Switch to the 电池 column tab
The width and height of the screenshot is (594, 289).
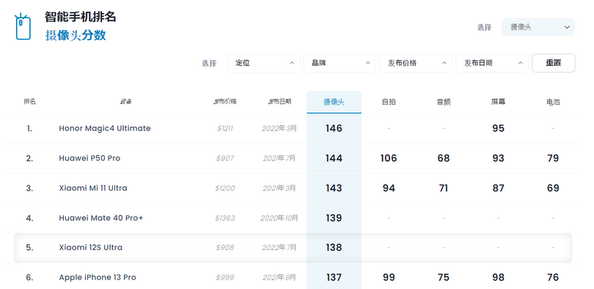553,102
